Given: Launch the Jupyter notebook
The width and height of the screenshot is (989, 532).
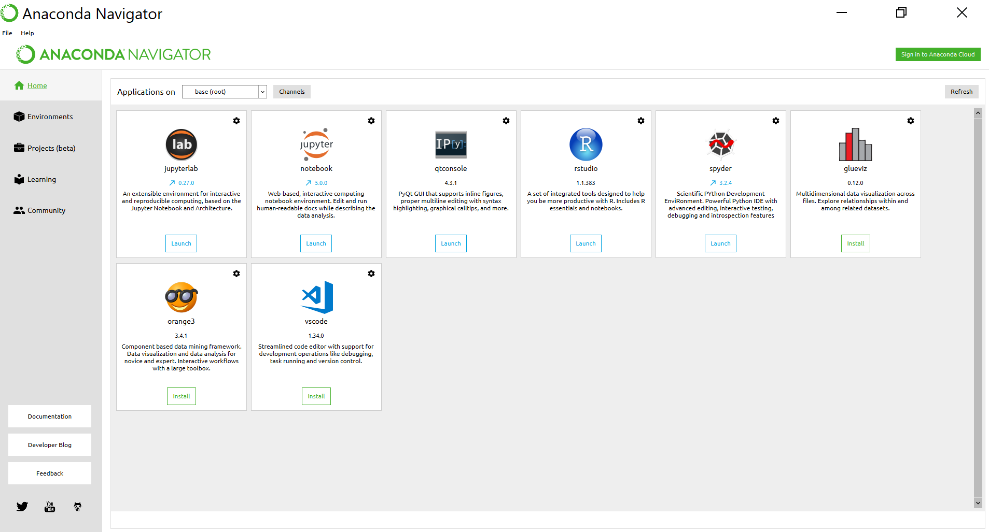Looking at the screenshot, I should [x=316, y=243].
